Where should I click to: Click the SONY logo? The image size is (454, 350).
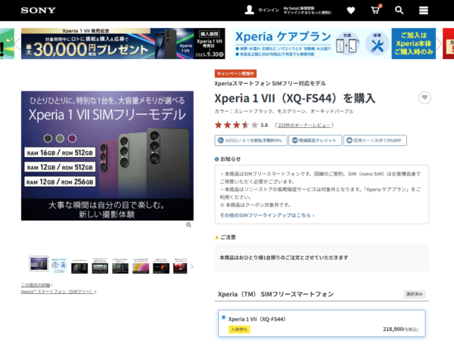(38, 11)
